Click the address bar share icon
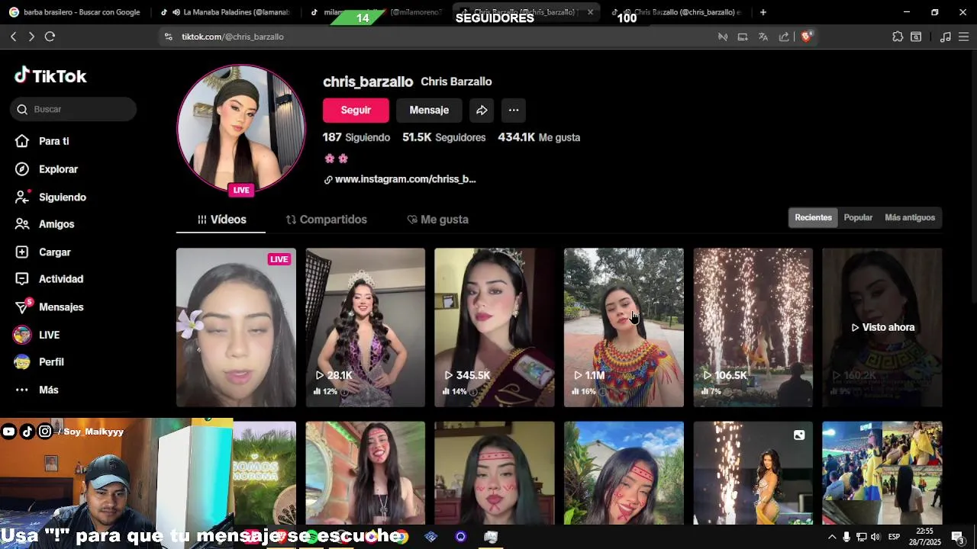Image resolution: width=977 pixels, height=549 pixels. coord(784,37)
